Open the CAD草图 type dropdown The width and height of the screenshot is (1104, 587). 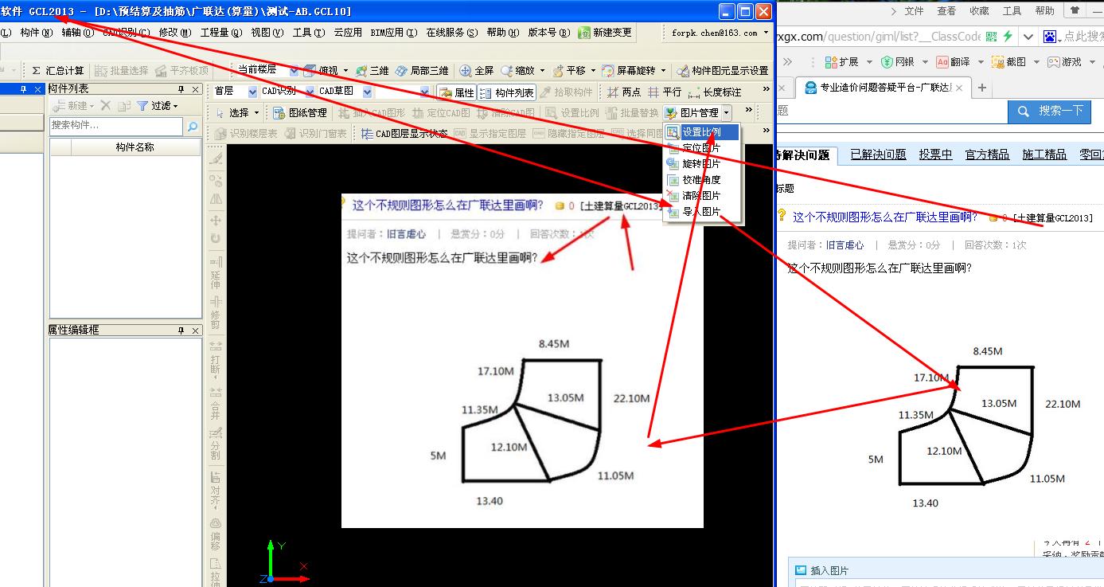click(368, 92)
